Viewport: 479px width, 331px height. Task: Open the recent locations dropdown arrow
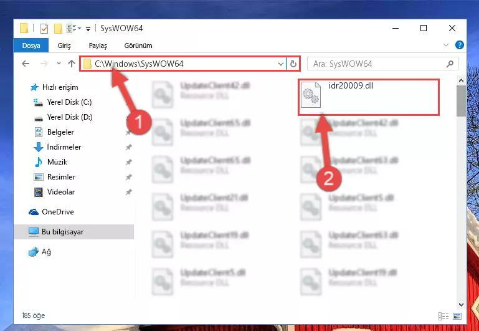point(59,64)
